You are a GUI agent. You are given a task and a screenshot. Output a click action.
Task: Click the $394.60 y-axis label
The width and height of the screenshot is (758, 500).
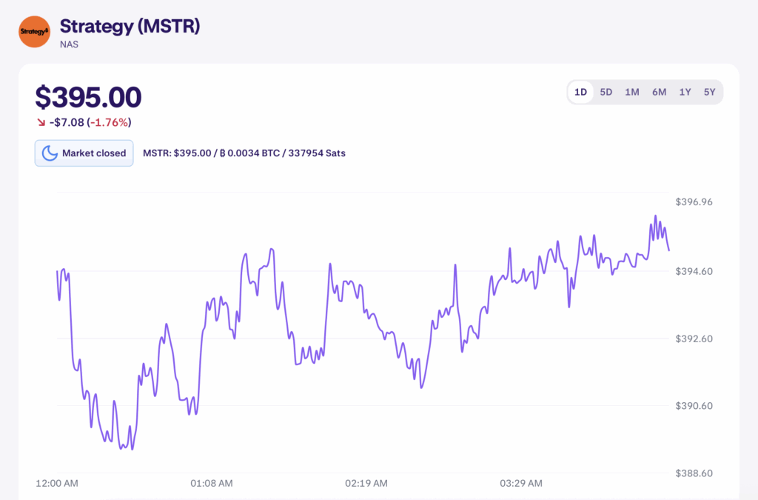pos(694,271)
